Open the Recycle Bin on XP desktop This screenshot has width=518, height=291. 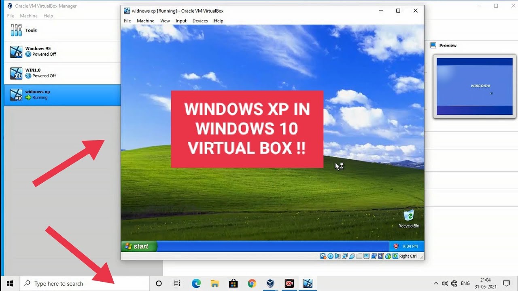click(409, 219)
